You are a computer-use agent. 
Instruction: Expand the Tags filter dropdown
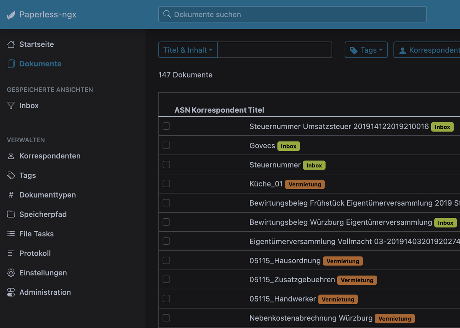click(x=366, y=50)
